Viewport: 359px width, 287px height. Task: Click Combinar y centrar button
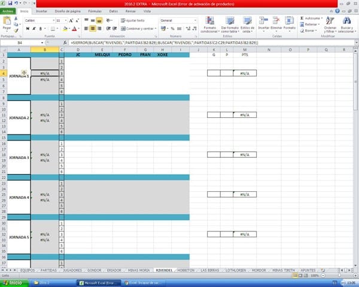(138, 29)
